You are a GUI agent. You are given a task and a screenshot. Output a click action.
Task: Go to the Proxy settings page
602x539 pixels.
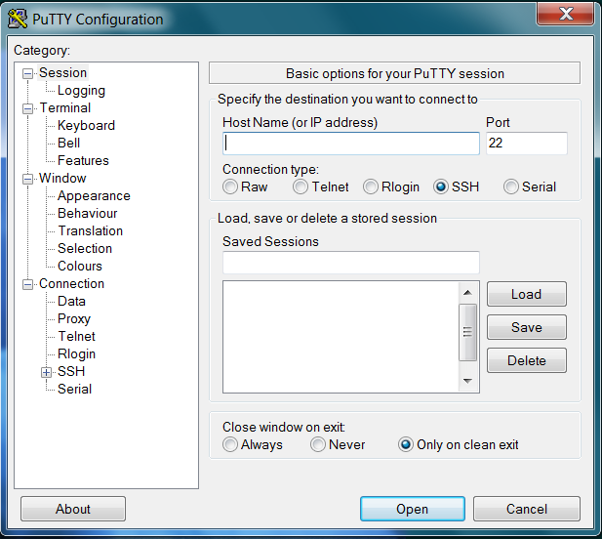pos(74,319)
